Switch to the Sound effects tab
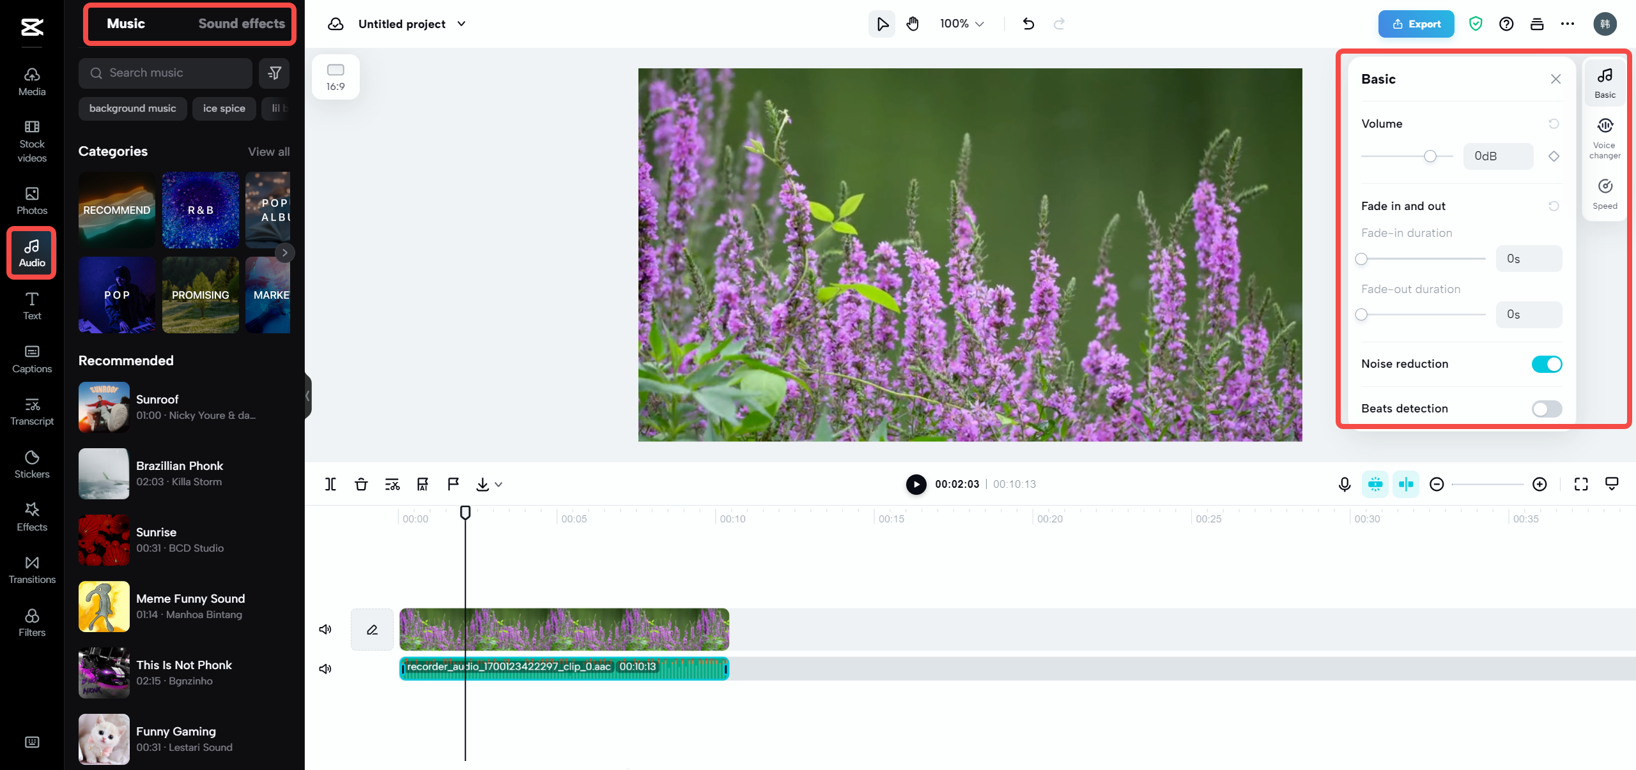 click(x=242, y=23)
